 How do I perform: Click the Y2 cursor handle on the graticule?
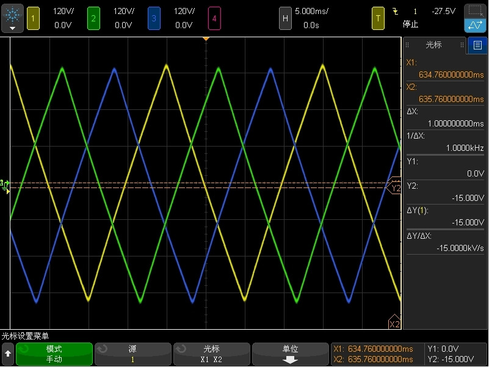coord(394,188)
